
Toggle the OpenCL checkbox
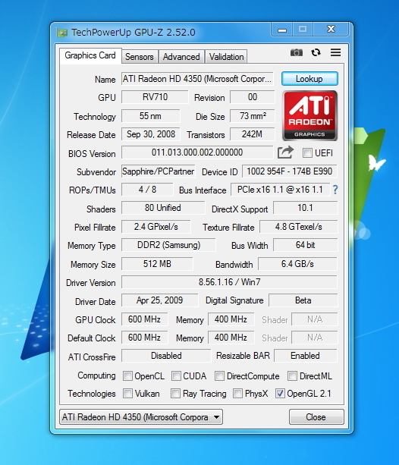click(127, 376)
